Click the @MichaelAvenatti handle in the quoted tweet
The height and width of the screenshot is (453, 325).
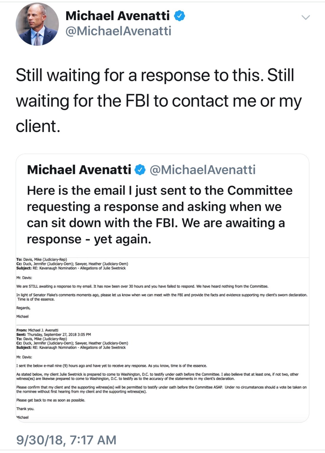pyautogui.click(x=202, y=170)
